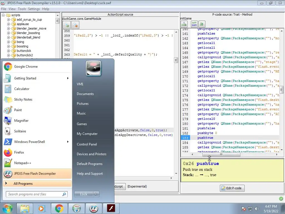This screenshot has width=285, height=214.
Task: Open Devices and Printers from Start menu
Action: [x=91, y=154]
